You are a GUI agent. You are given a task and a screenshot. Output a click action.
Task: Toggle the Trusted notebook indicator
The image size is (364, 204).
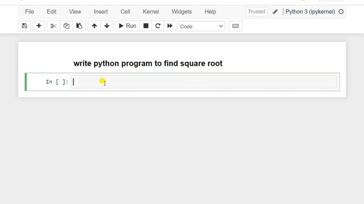[257, 11]
